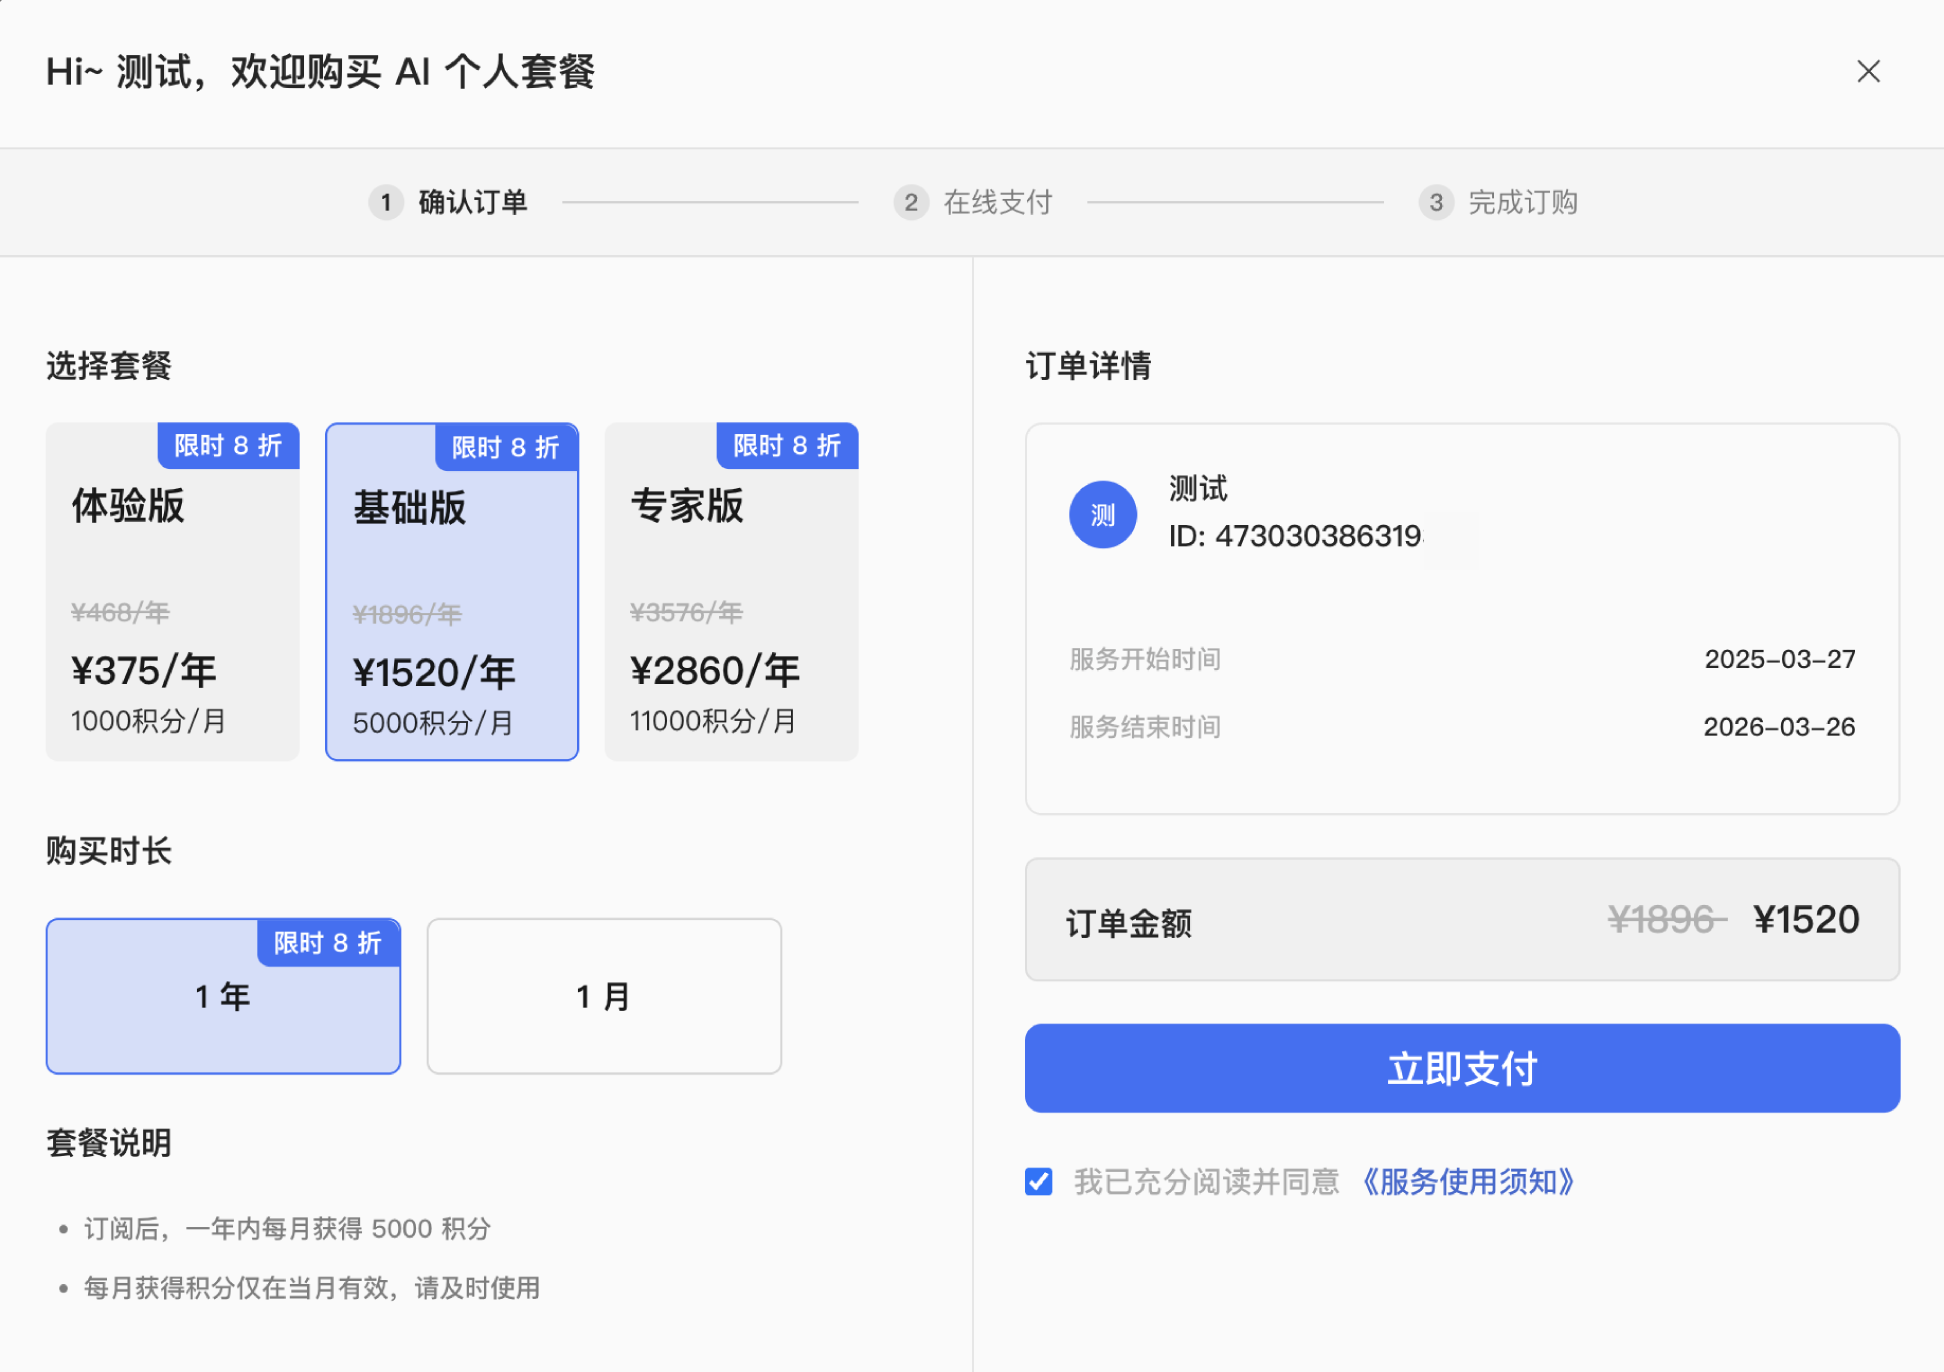Click step 3 完成订购
This screenshot has height=1372, width=1944.
point(1498,202)
